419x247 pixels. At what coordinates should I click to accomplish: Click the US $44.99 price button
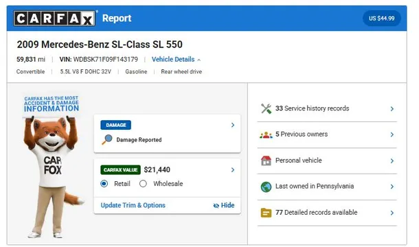pos(382,19)
